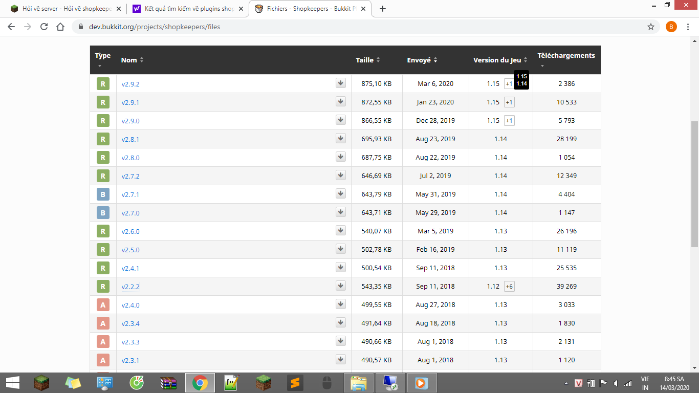
Task: Download beta v2.7.0 with arrow icon
Action: [x=341, y=212]
